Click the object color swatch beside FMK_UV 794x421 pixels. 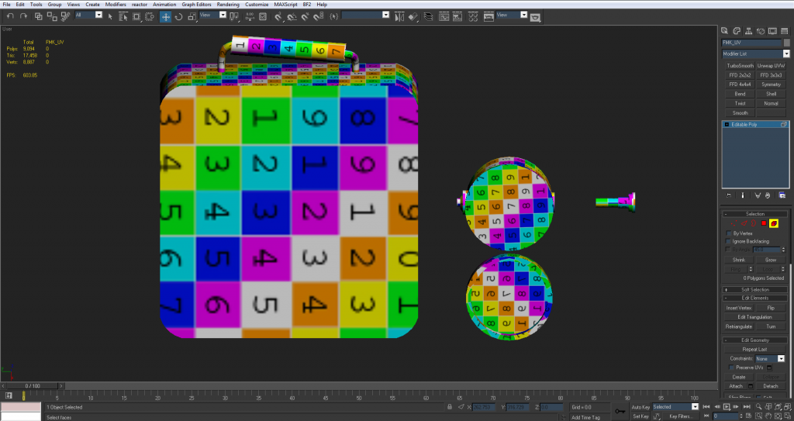(786, 43)
